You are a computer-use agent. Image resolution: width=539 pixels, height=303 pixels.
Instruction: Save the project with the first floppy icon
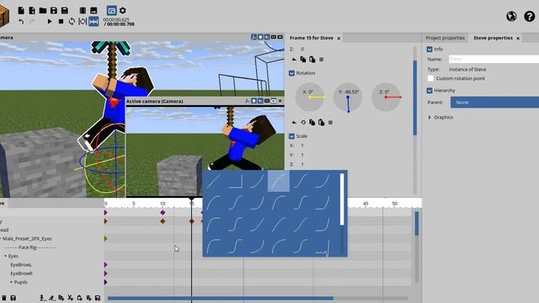coord(54,10)
